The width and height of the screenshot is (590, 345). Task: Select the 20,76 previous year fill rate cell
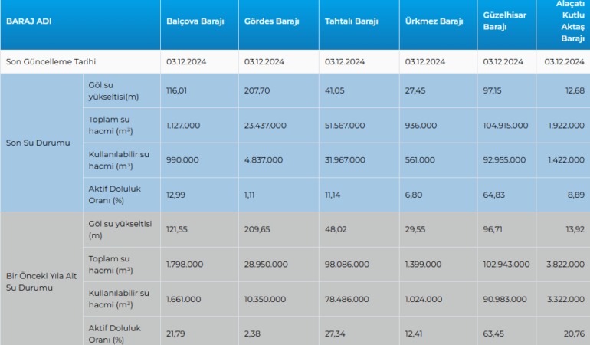573,333
